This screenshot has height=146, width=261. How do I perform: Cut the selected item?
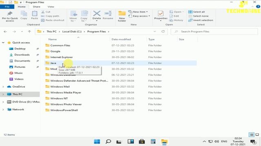pos(46,12)
